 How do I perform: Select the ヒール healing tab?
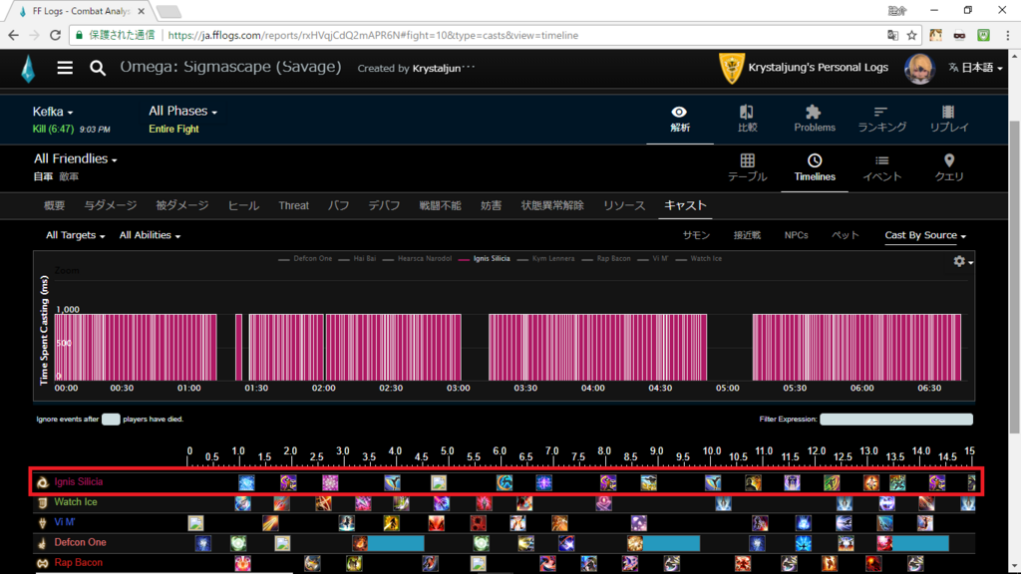pyautogui.click(x=243, y=205)
